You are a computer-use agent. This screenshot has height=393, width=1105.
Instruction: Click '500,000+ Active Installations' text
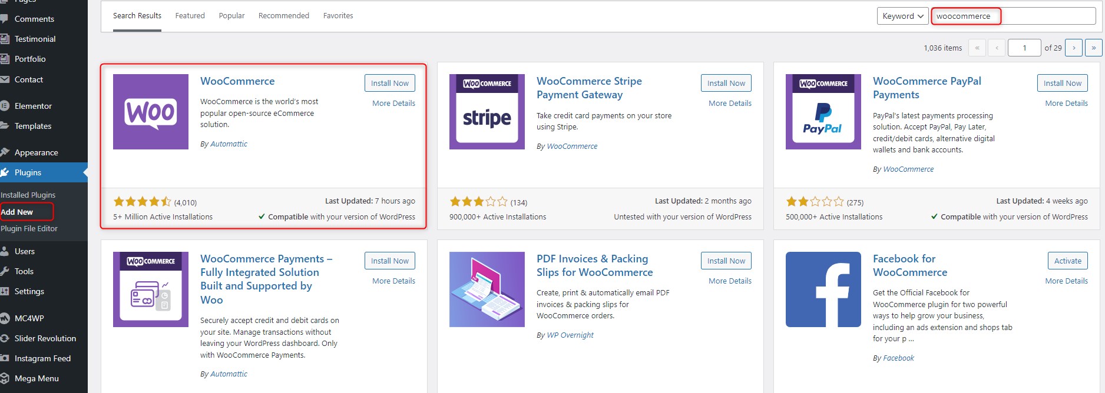point(834,217)
